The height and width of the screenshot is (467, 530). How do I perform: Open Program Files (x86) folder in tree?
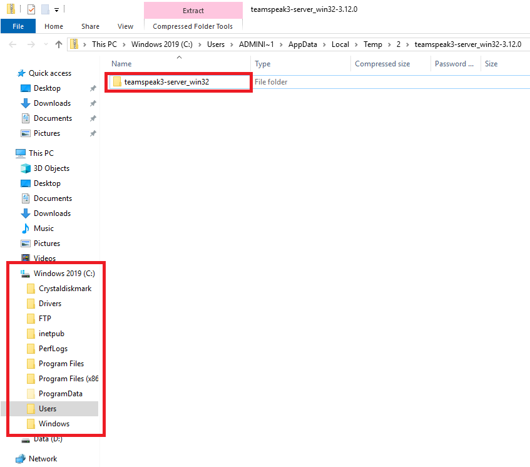[x=68, y=378]
